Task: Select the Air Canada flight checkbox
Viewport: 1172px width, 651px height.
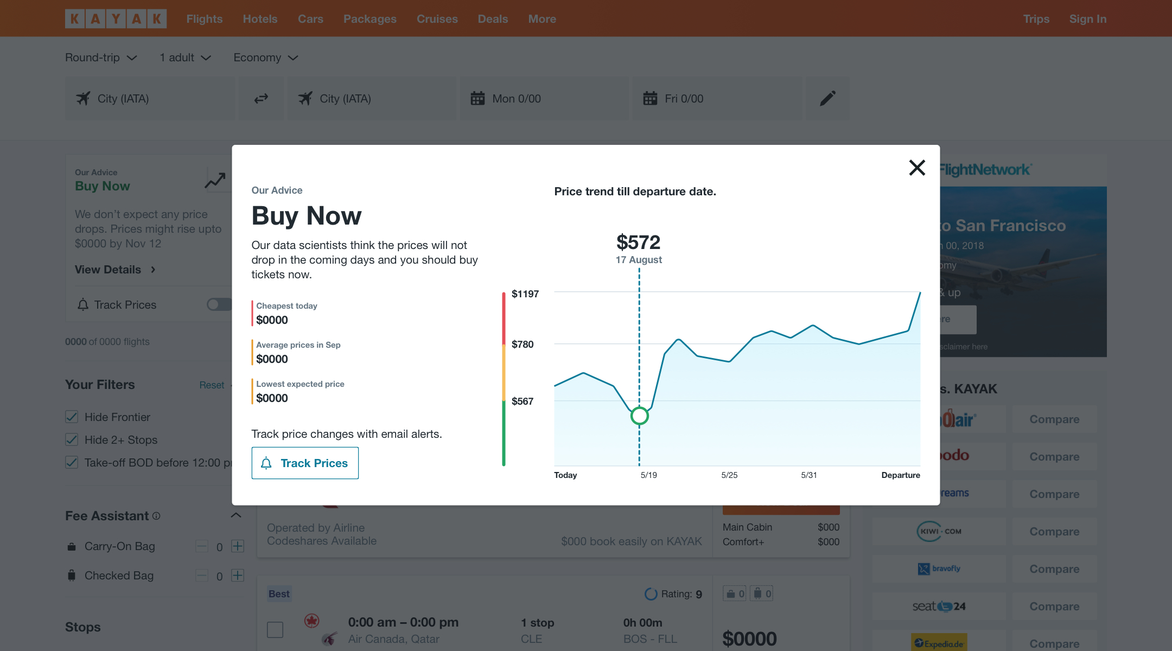Action: (x=275, y=630)
